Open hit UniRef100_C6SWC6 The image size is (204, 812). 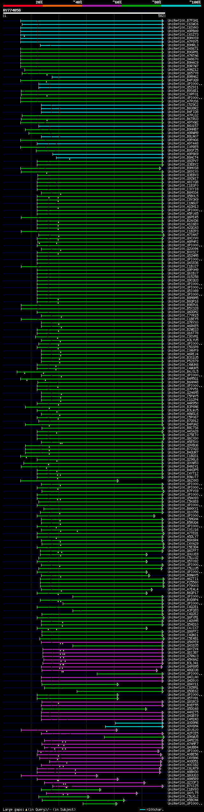[183, 24]
